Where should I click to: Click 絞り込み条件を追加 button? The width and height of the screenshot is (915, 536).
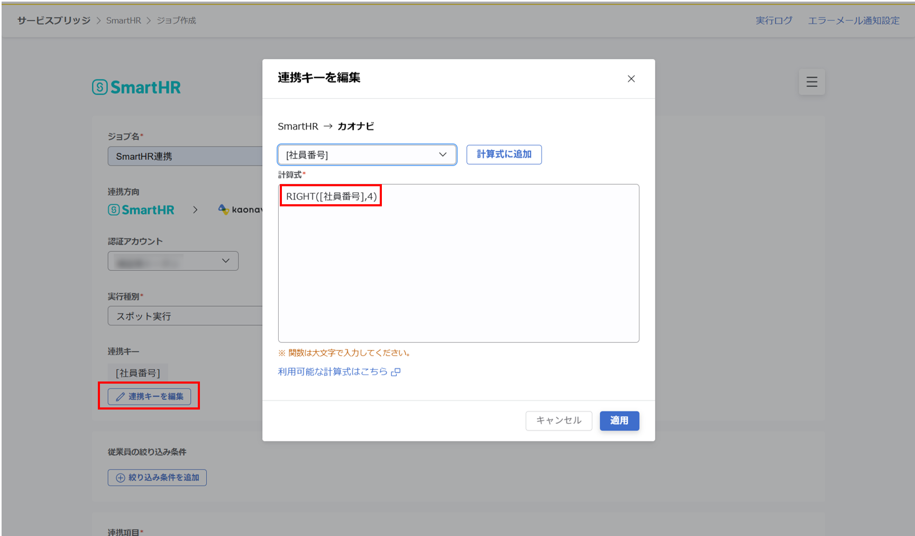[x=157, y=478]
